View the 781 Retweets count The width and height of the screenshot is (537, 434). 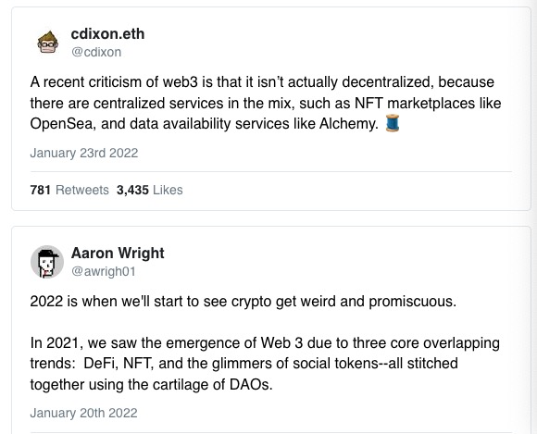pyautogui.click(x=69, y=190)
